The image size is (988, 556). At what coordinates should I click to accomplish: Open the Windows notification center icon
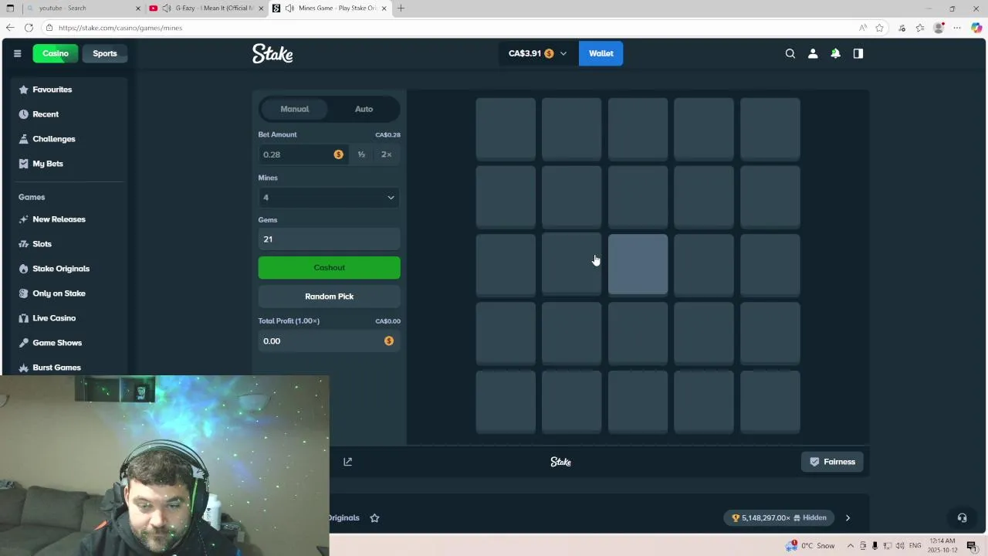tap(972, 546)
